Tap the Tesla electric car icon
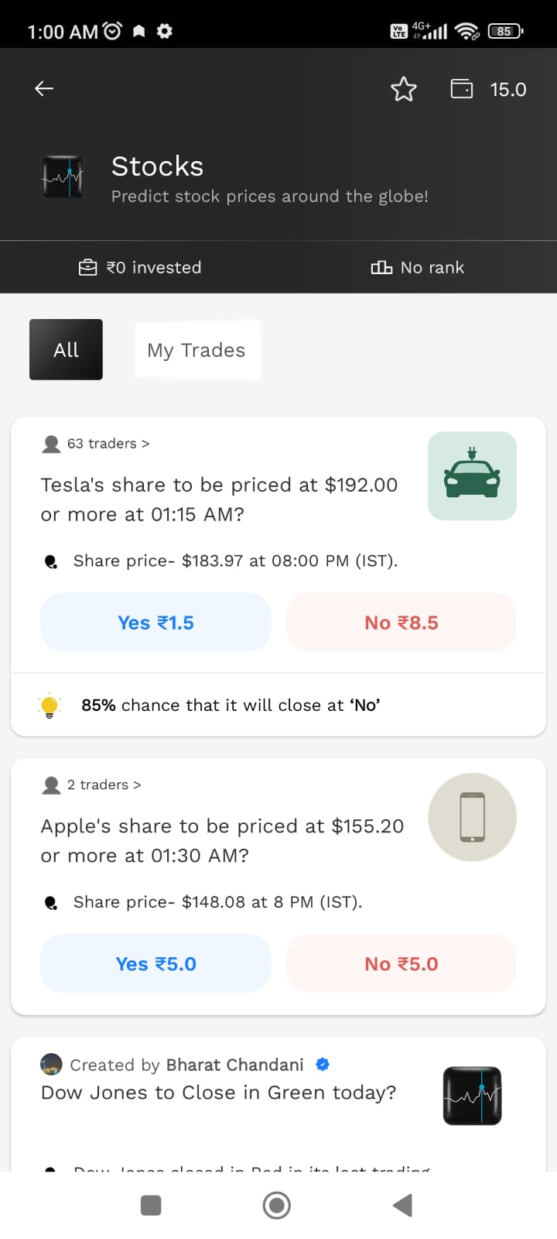Screen dimensions: 557x1239 (472, 475)
